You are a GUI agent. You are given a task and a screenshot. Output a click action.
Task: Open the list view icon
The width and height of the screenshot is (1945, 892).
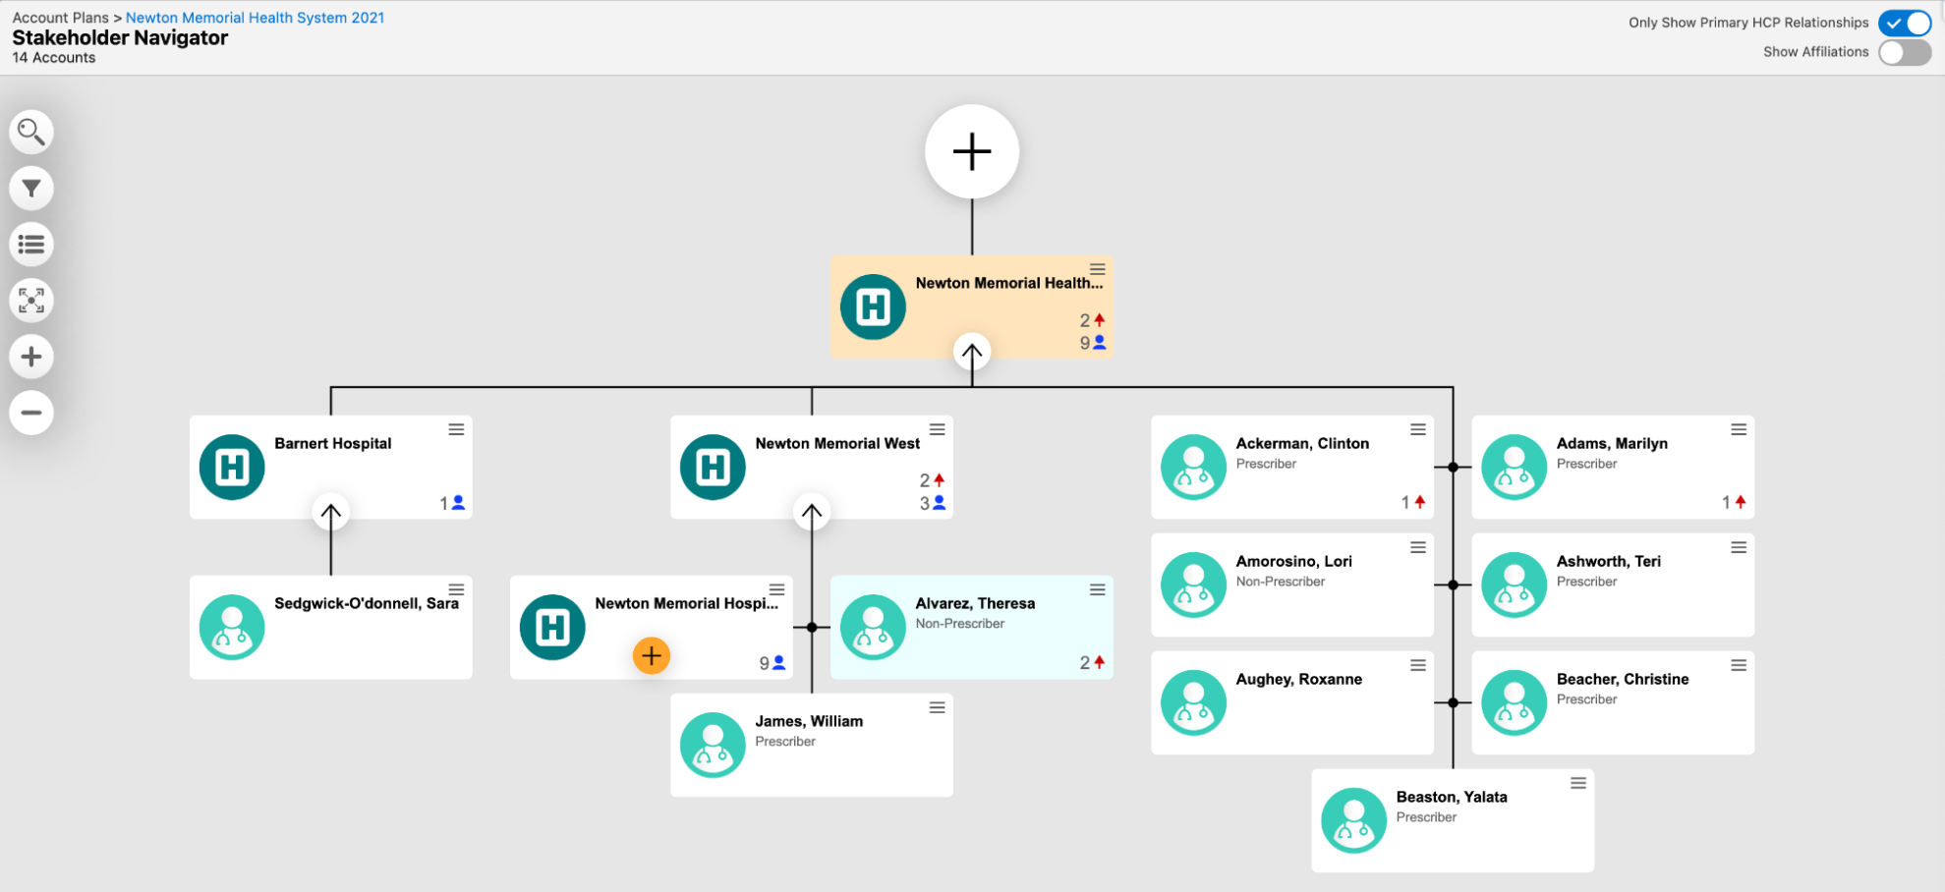coord(31,244)
